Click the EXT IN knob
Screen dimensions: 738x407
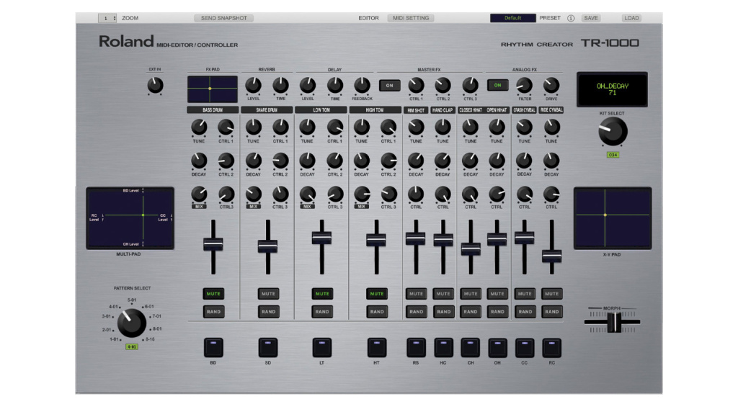click(x=155, y=85)
